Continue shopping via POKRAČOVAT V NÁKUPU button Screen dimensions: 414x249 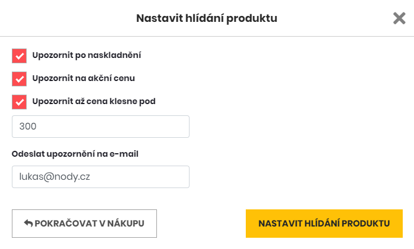[84, 224]
